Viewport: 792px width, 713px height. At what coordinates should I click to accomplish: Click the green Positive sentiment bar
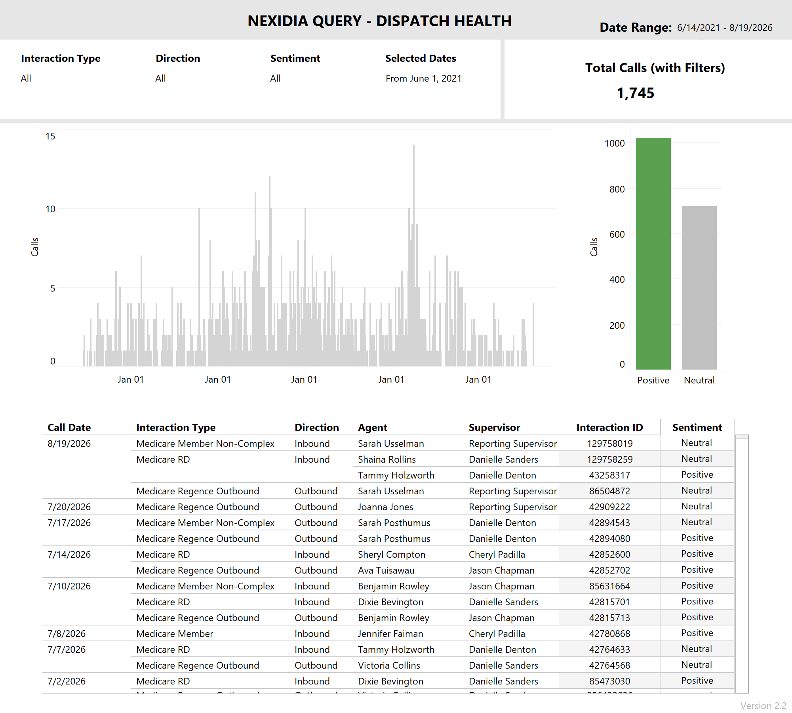tap(653, 254)
